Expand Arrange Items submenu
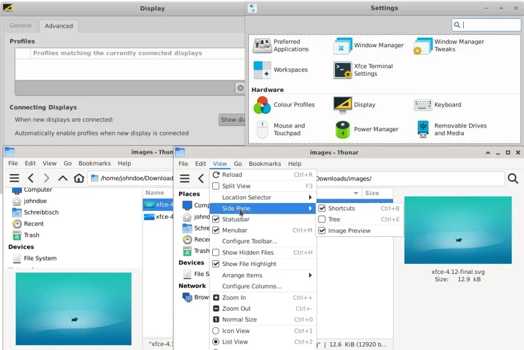 point(263,275)
